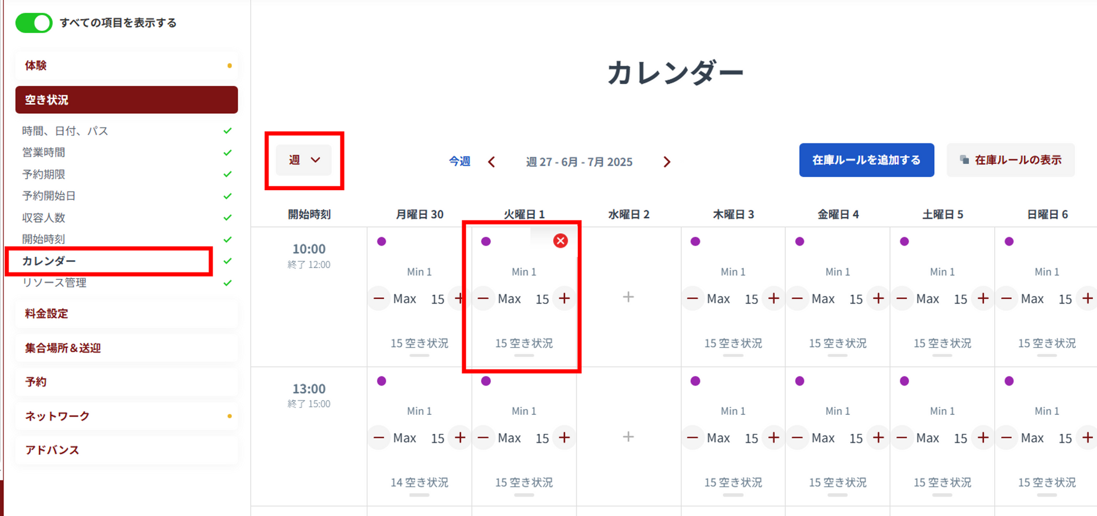Decrease Max capacity for Thursday 3 10:00

tap(692, 298)
